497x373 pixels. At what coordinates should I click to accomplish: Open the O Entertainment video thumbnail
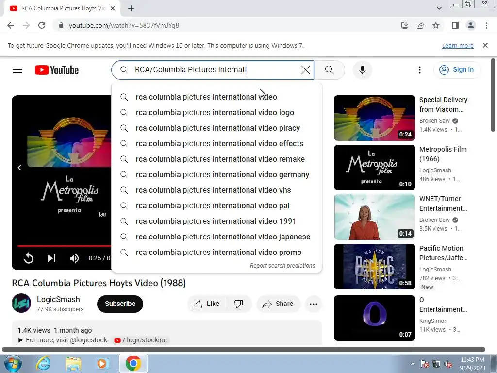pos(374,318)
